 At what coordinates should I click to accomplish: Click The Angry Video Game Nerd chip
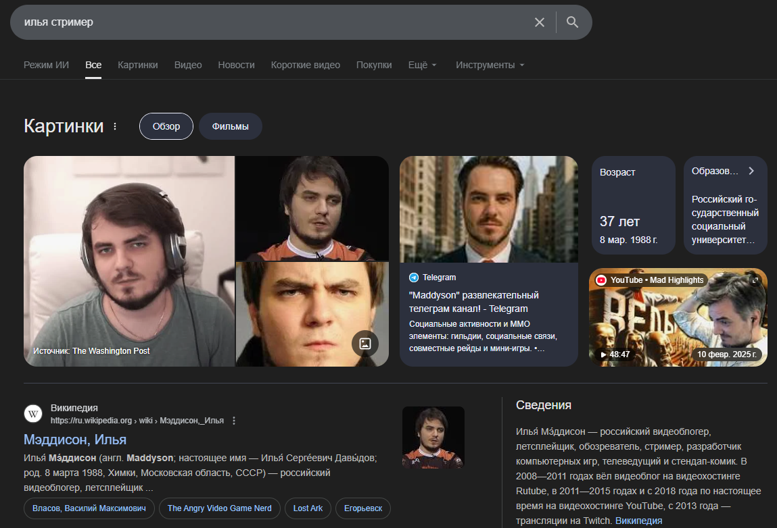[x=220, y=508]
